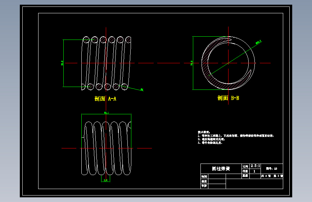
Task: Select the '技术要求' heading text
Action: coord(204,132)
